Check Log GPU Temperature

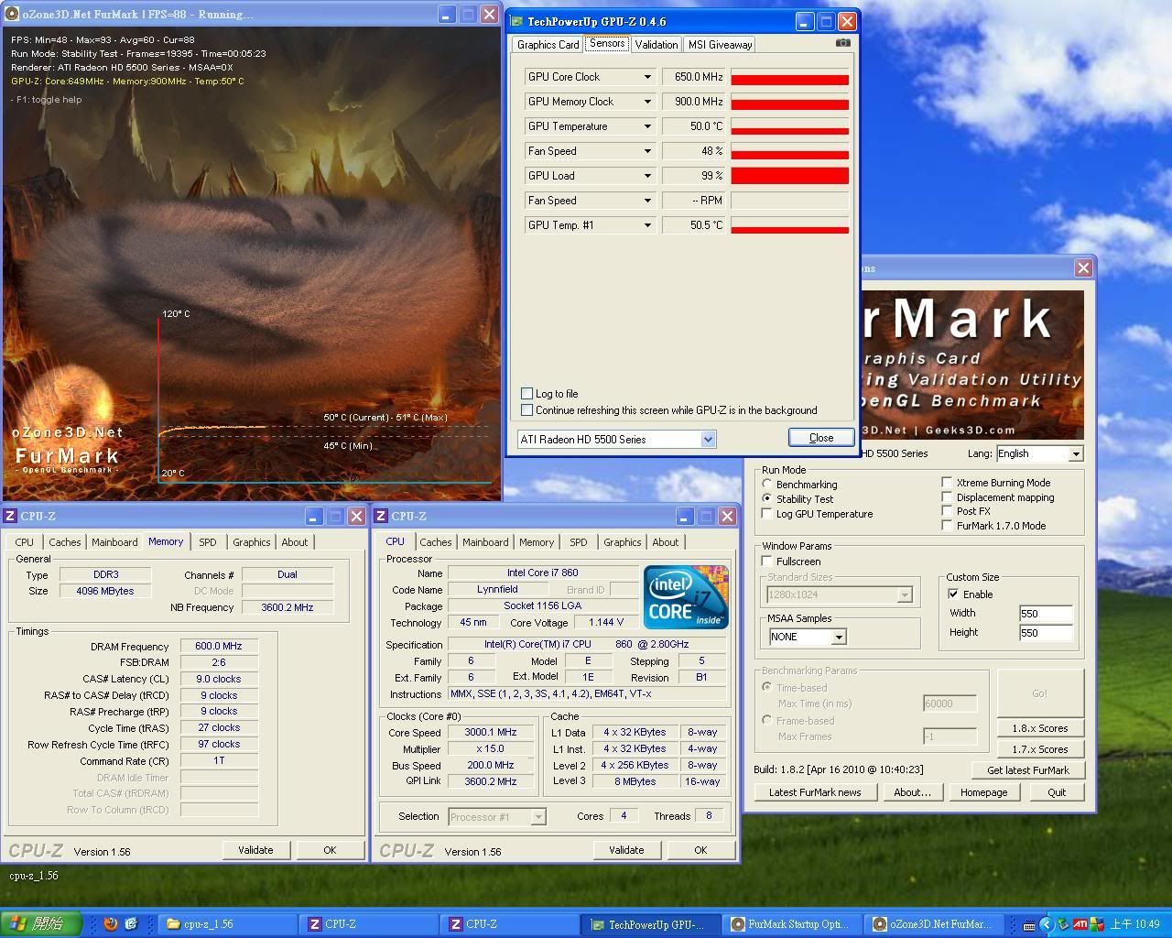tap(767, 514)
